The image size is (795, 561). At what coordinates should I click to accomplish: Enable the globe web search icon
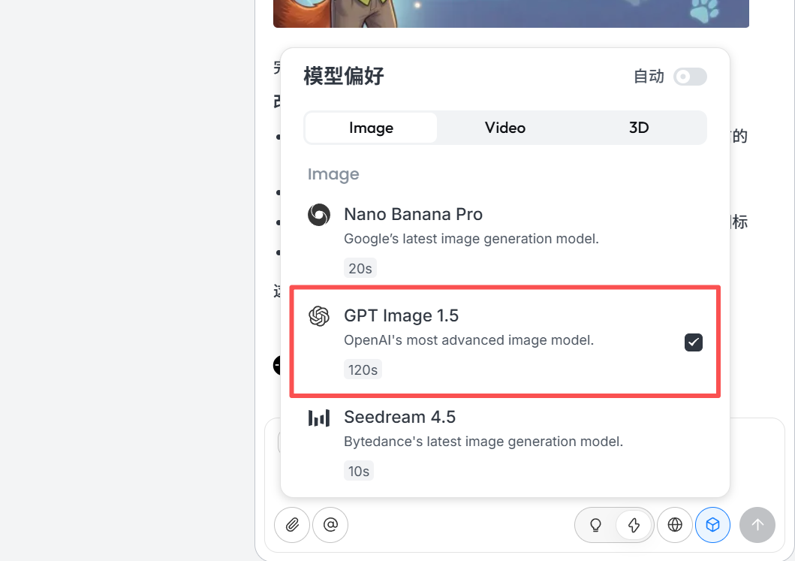pos(674,525)
